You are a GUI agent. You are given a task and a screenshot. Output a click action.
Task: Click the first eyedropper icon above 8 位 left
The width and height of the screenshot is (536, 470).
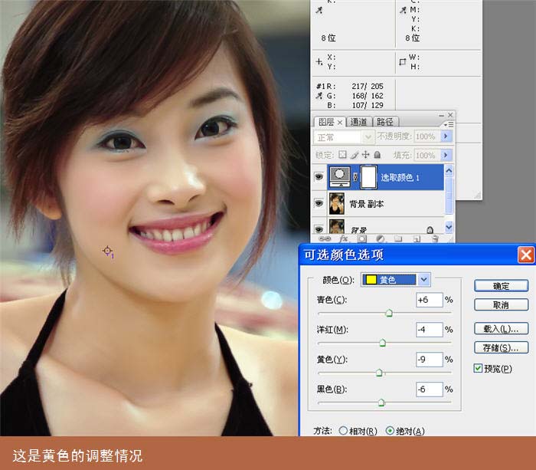click(319, 10)
